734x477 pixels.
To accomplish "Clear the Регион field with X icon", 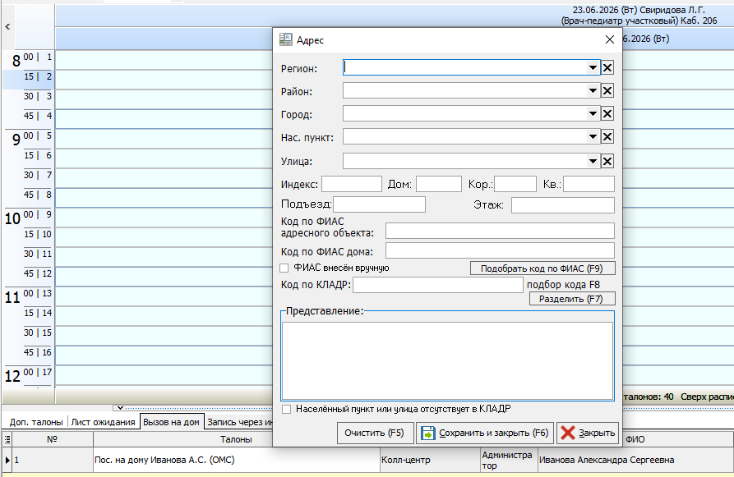I will [607, 68].
